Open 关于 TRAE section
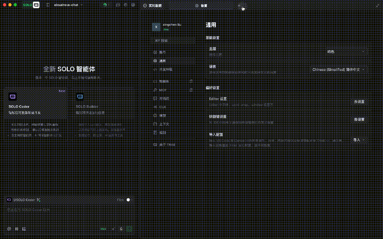 174,145
